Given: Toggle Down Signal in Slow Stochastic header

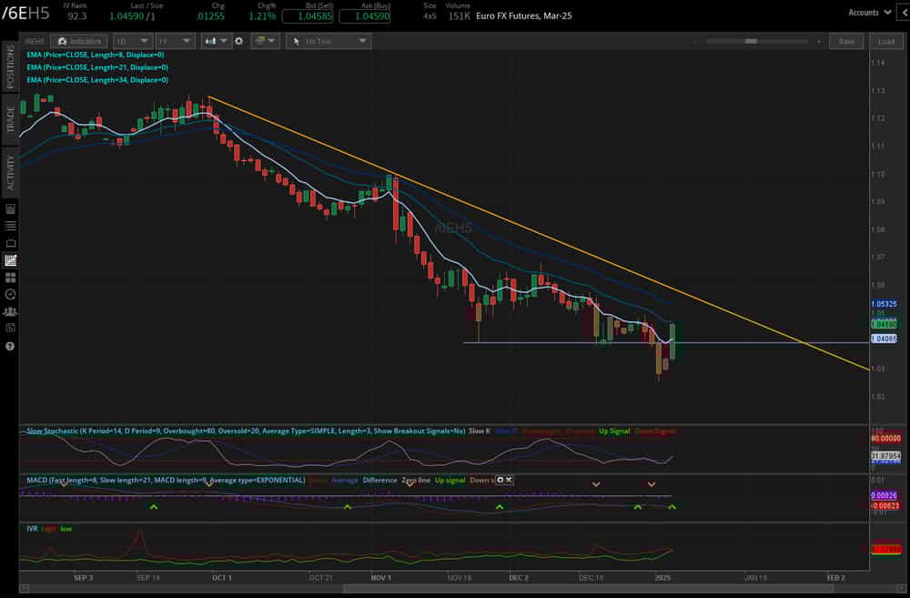Looking at the screenshot, I should tap(657, 431).
